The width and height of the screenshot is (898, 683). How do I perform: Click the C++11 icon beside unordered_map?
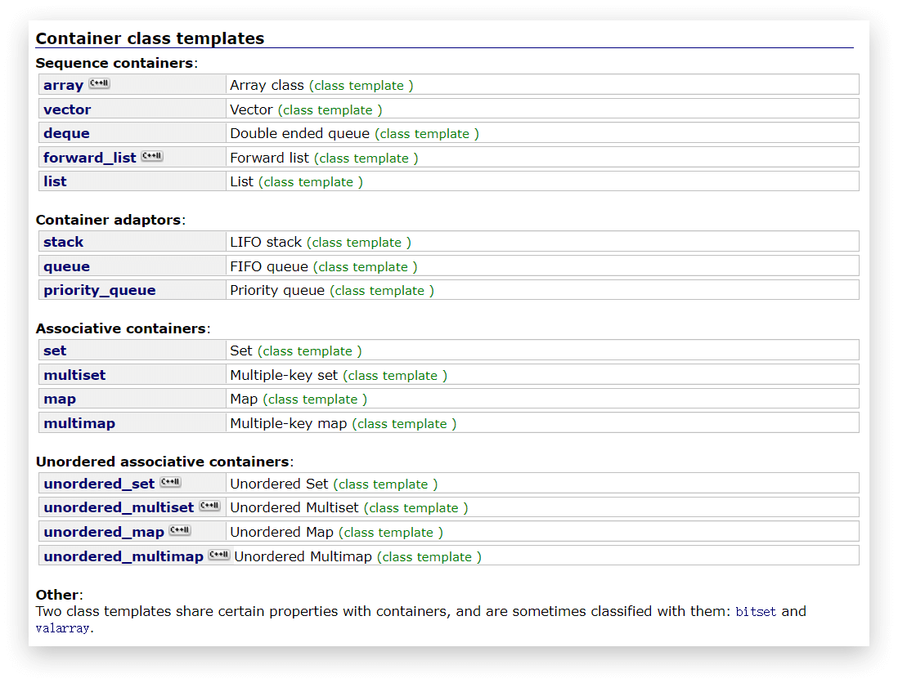180,530
